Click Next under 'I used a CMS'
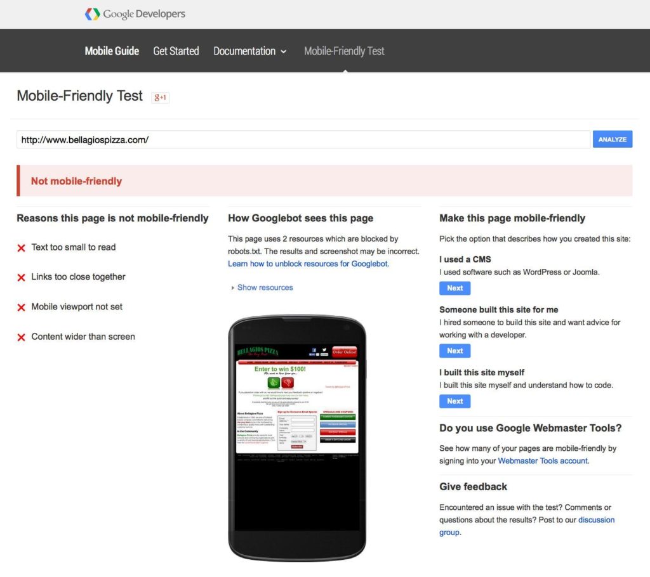 [454, 287]
